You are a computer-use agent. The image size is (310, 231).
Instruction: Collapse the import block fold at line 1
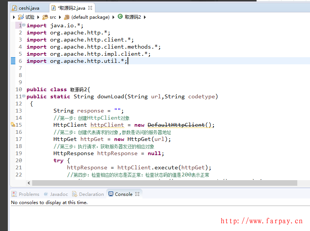click(x=24, y=25)
